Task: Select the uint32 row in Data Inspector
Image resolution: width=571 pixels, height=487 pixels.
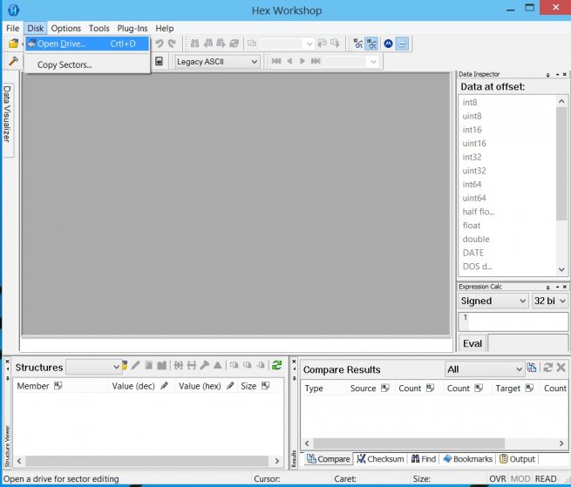Action: tap(507, 171)
